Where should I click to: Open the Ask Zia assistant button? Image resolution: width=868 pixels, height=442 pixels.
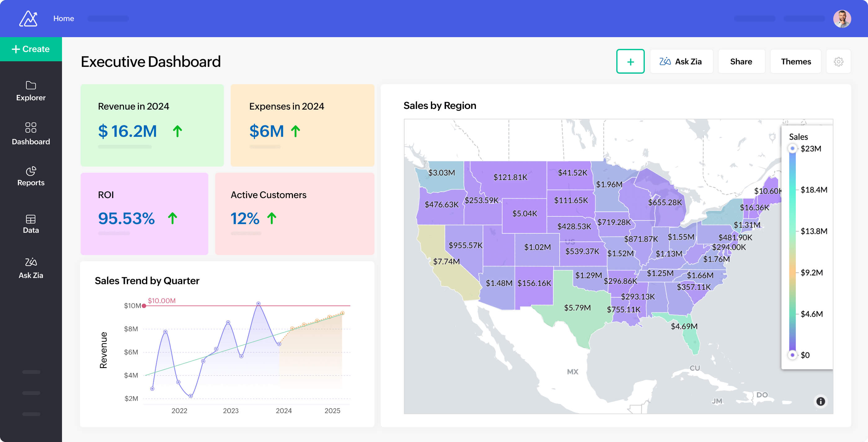(681, 61)
